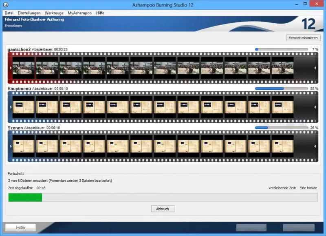Click the gautschen2 title label
The image size is (326, 236).
(19, 49)
